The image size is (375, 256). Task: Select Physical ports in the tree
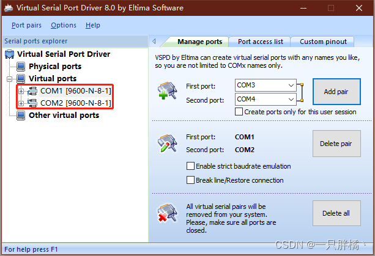point(55,67)
